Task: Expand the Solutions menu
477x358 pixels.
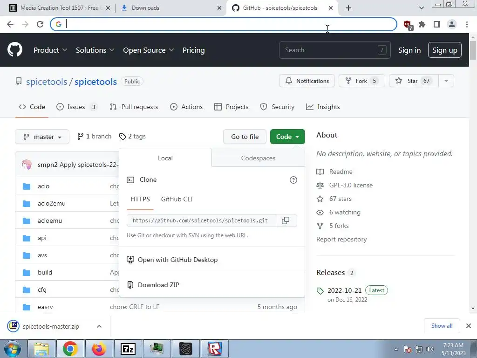Action: click(x=95, y=50)
